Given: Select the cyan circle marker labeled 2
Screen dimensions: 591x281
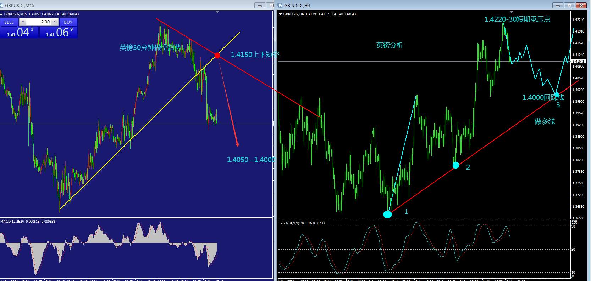Looking at the screenshot, I should (x=456, y=165).
